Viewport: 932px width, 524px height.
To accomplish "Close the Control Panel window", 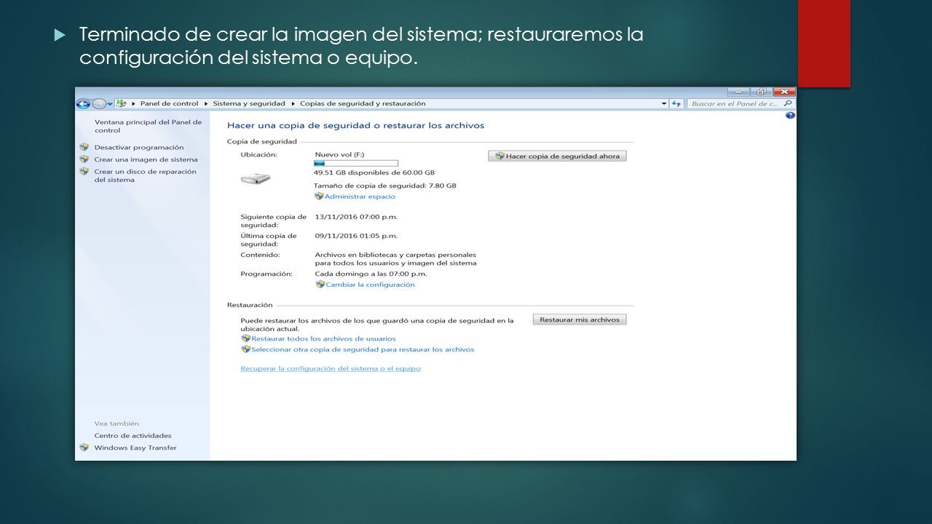I will tap(784, 92).
